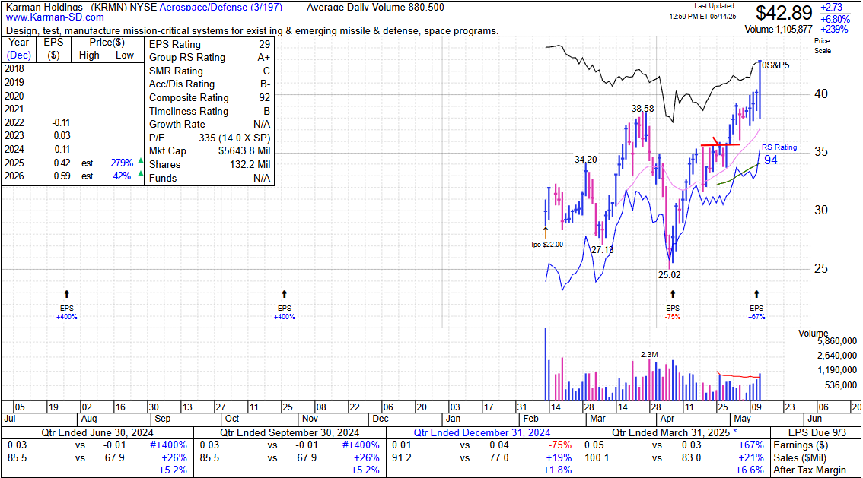Click the Last Updated timestamp 12:59 PM ET
This screenshot has height=478, width=863.
pos(703,17)
